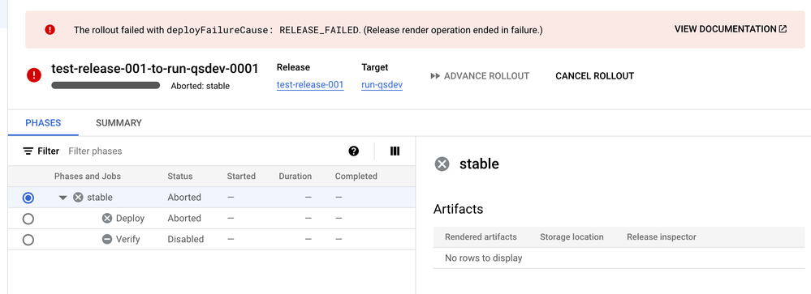This screenshot has width=811, height=294.
Task: Click the aborted X icon in the stable row
Action: (78, 197)
